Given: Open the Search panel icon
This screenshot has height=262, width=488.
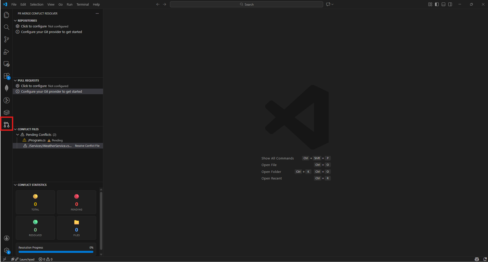Looking at the screenshot, I should tap(6, 27).
